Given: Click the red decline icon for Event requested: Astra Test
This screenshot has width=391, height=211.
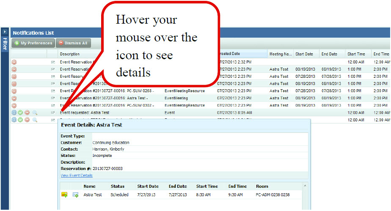Looking at the screenshot, I should [x=27, y=112].
